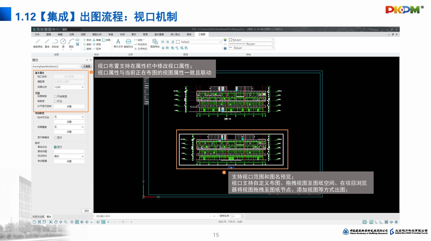Click the 示意图 button
This screenshot has width=431, height=241.
(x=86, y=66)
